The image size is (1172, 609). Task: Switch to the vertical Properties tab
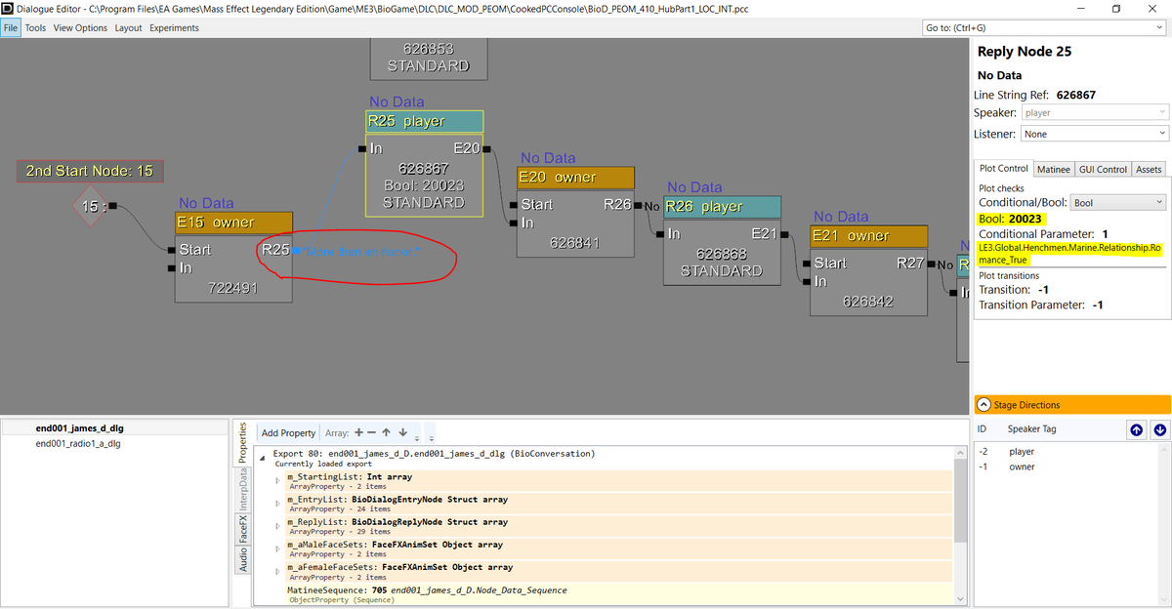pos(242,442)
